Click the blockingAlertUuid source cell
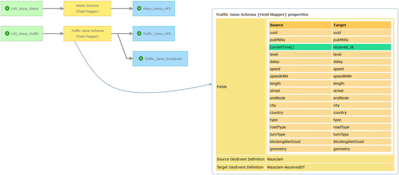The height and width of the screenshot is (175, 399). [x=301, y=142]
